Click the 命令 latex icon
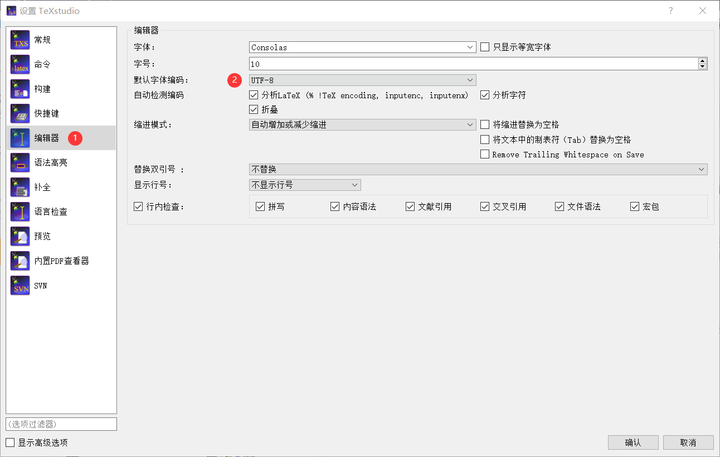 coord(20,65)
